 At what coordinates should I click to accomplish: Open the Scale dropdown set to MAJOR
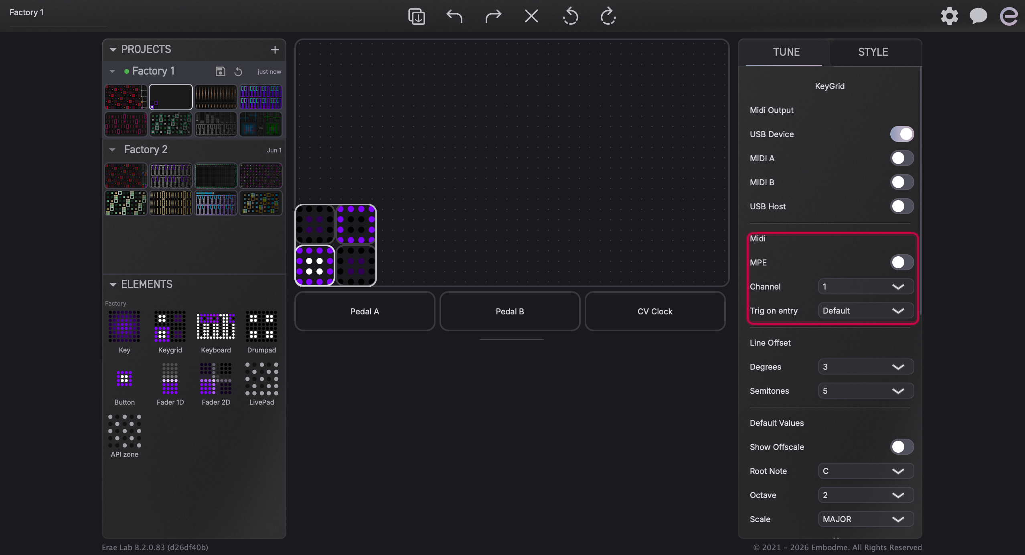[x=866, y=519]
